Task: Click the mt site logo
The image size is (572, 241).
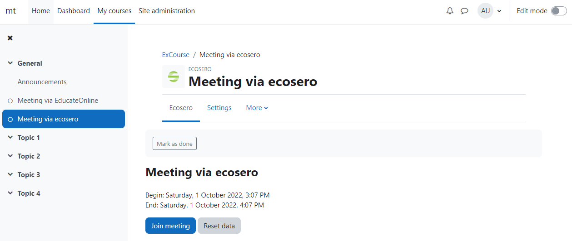Action: (10, 11)
